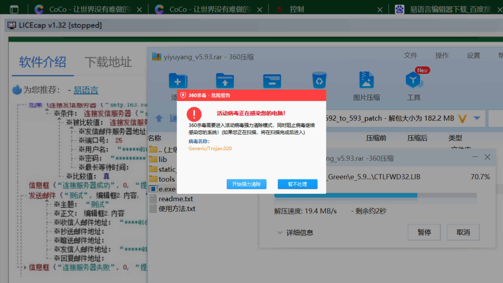Click the one-click extract icon
The height and width of the screenshot is (283, 503).
tap(272, 81)
